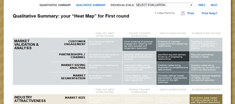Click Required partnerships formally in place cell
Image resolution: width=235 pixels, height=104 pixels.
(206, 57)
